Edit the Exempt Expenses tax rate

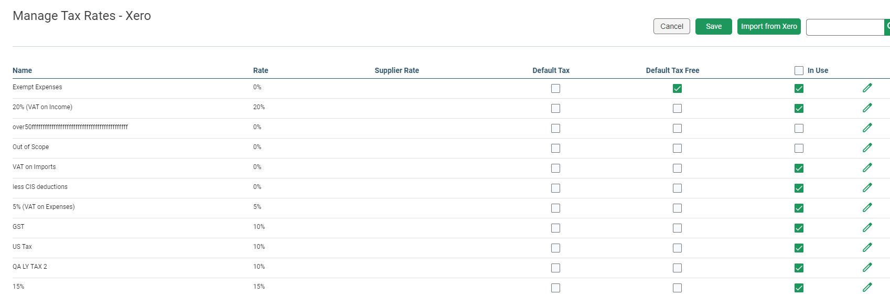tap(867, 88)
